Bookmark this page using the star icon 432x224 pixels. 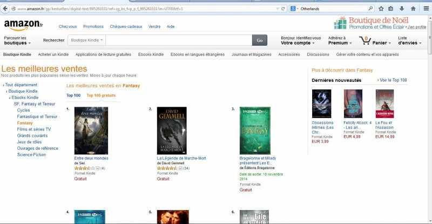381,9
